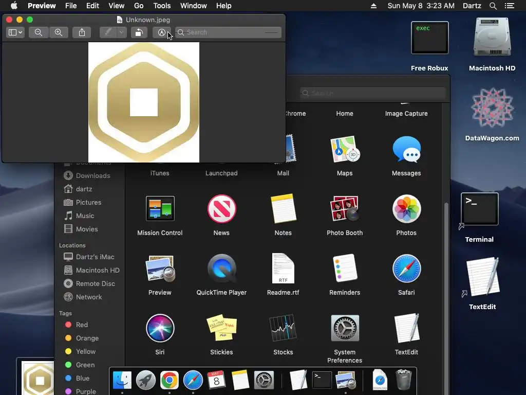Focus the Finder window search field
526x395 pixels.
point(373,93)
